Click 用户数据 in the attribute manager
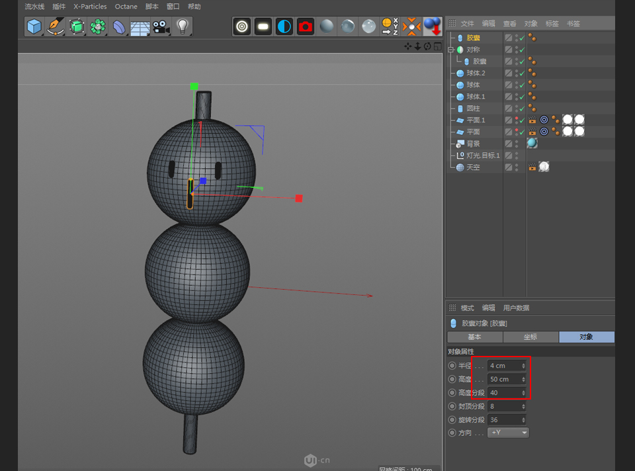The height and width of the screenshot is (471, 635). 516,307
